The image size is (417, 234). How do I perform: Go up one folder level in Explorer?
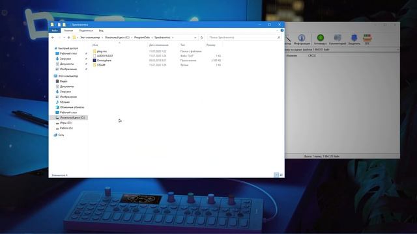(x=68, y=38)
